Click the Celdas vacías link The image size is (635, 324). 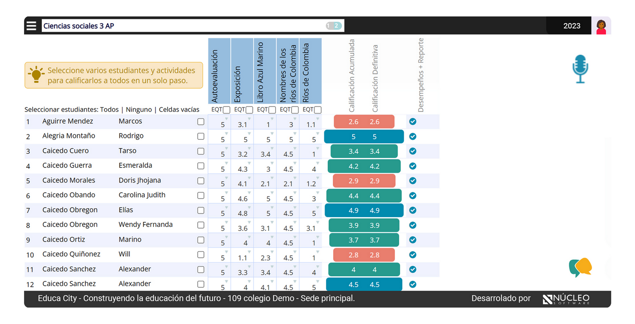179,110
